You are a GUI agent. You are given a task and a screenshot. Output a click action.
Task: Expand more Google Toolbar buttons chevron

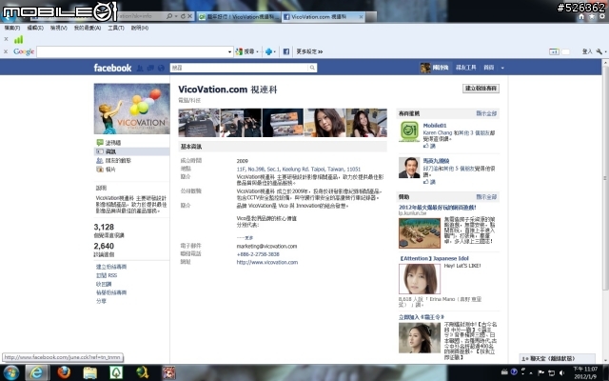[321, 51]
